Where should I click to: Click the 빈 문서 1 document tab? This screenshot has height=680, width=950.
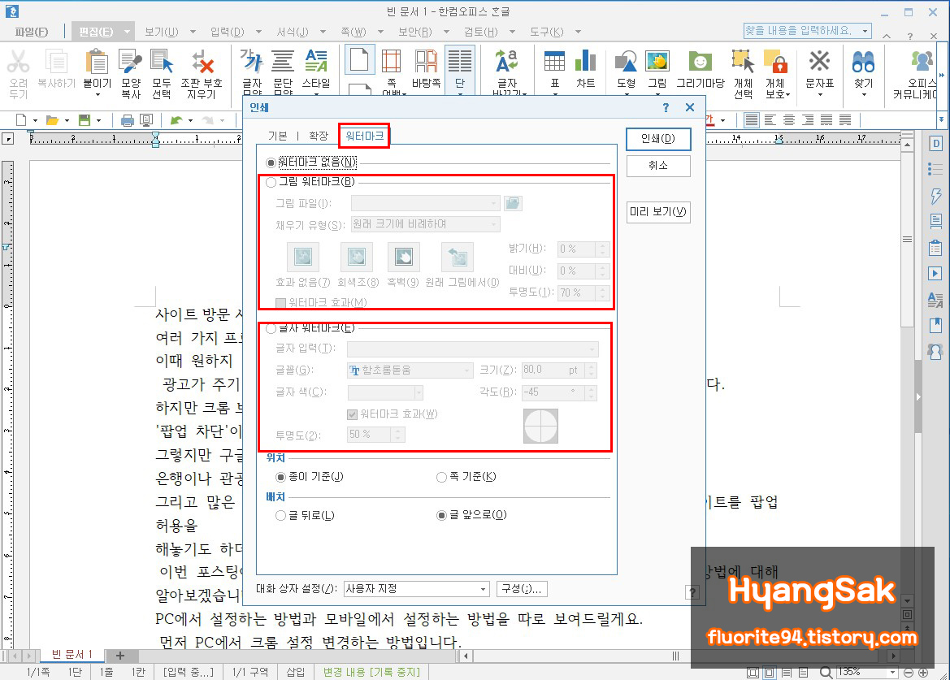pyautogui.click(x=72, y=655)
